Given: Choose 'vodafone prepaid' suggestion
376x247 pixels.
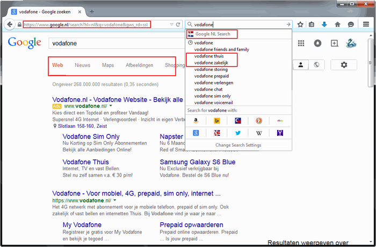Looking at the screenshot, I should coord(238,76).
